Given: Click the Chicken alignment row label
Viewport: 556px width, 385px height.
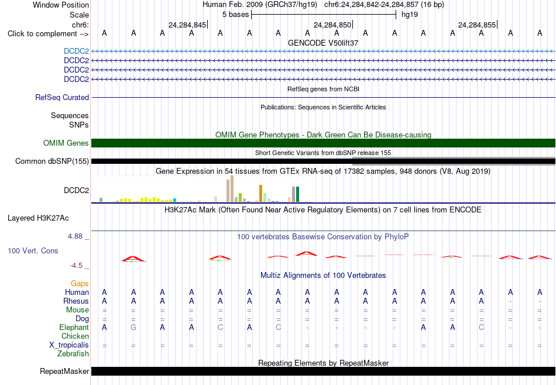Looking at the screenshot, I should (75, 336).
